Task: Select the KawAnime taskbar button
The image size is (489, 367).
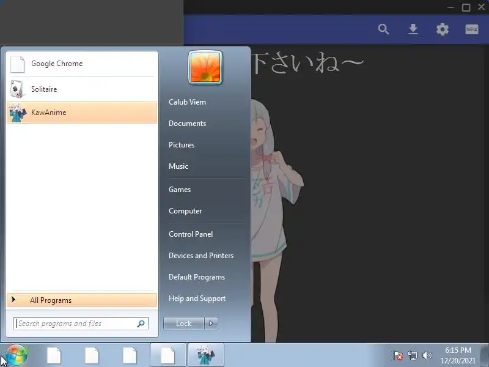Action: click(205, 355)
